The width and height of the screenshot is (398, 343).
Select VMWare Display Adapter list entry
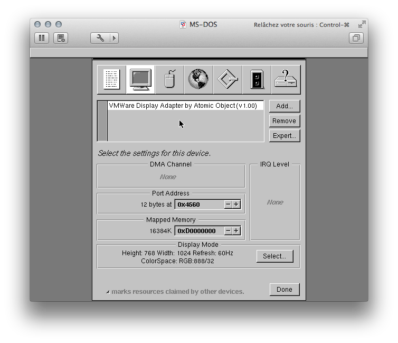click(x=186, y=106)
